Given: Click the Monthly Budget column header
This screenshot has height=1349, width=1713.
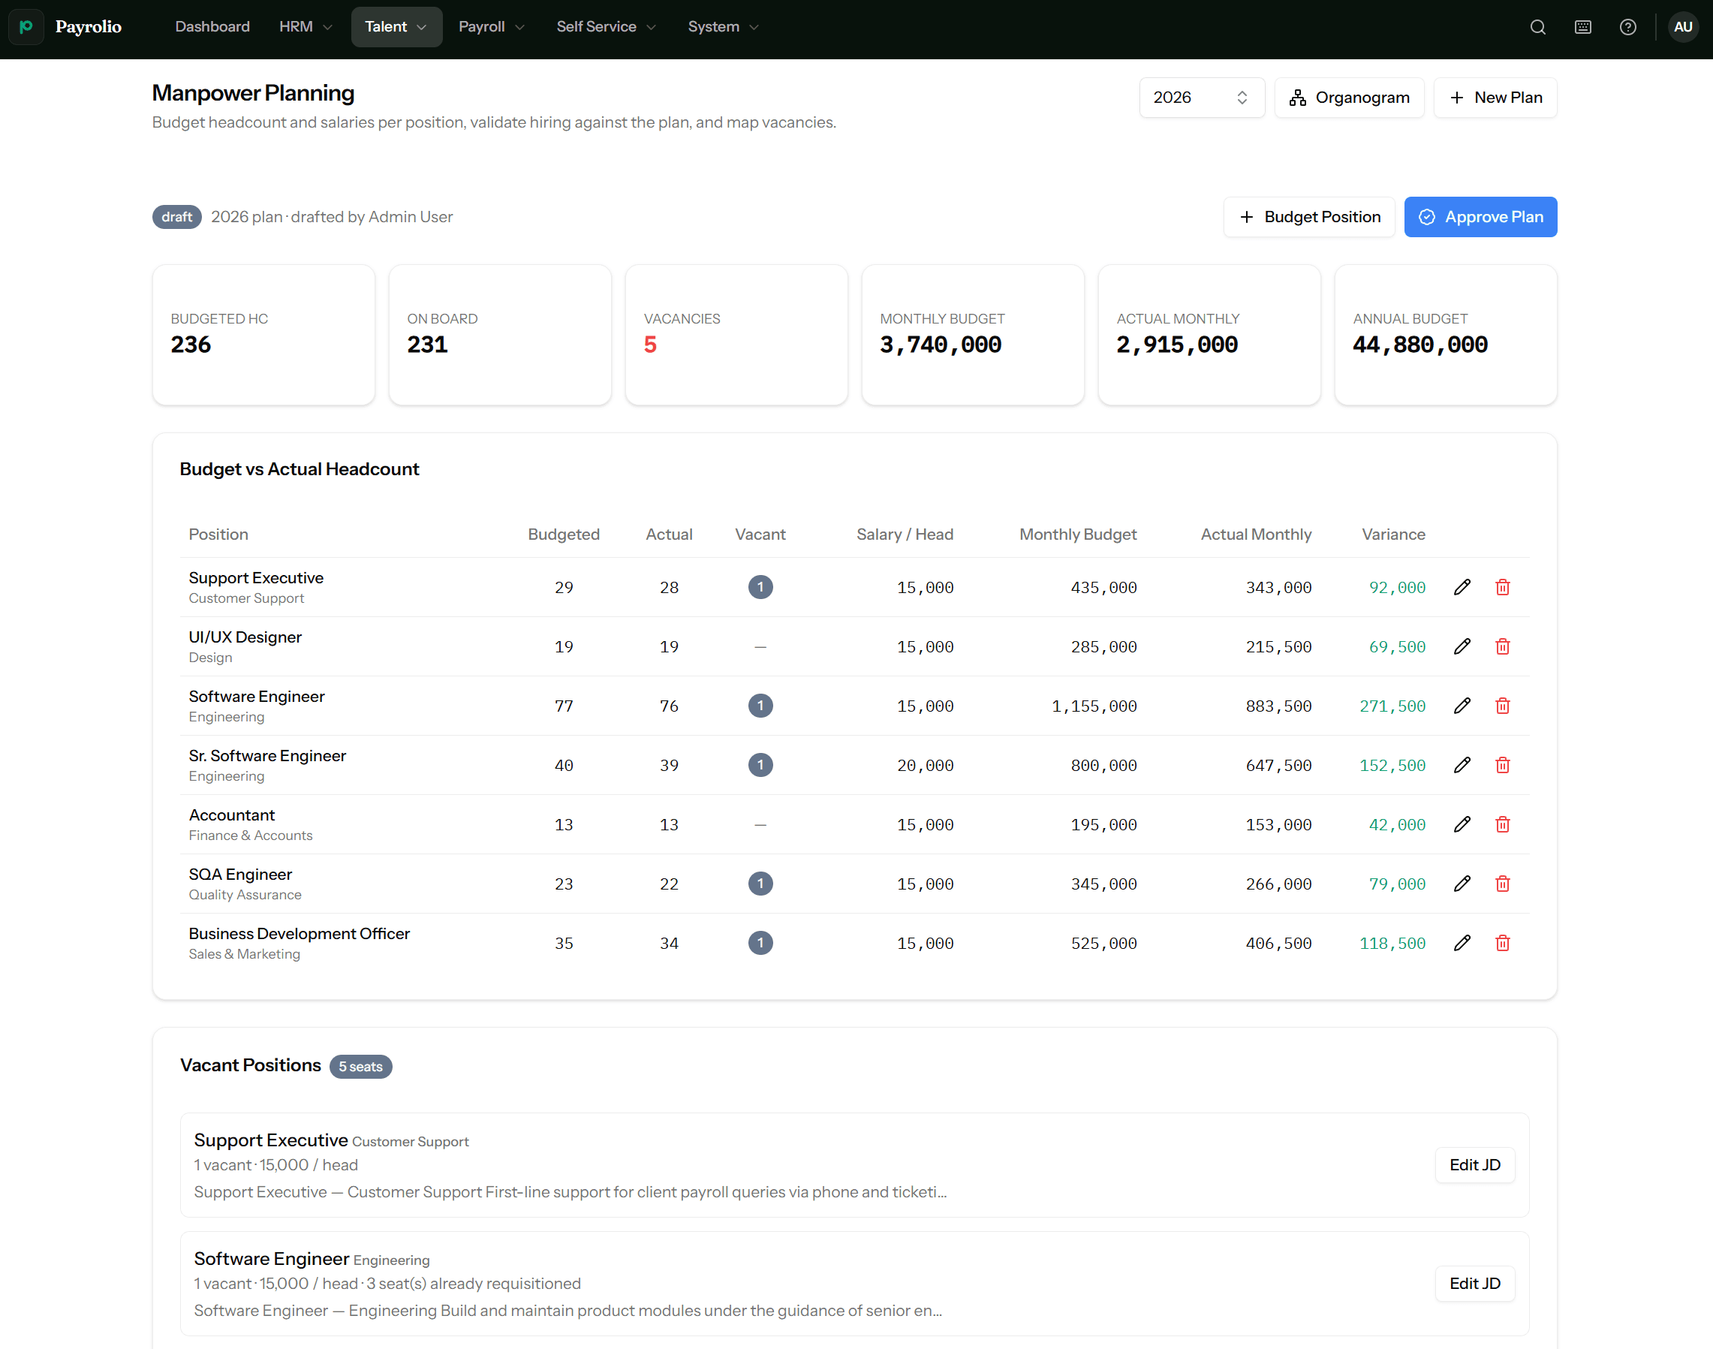Looking at the screenshot, I should coord(1077,534).
